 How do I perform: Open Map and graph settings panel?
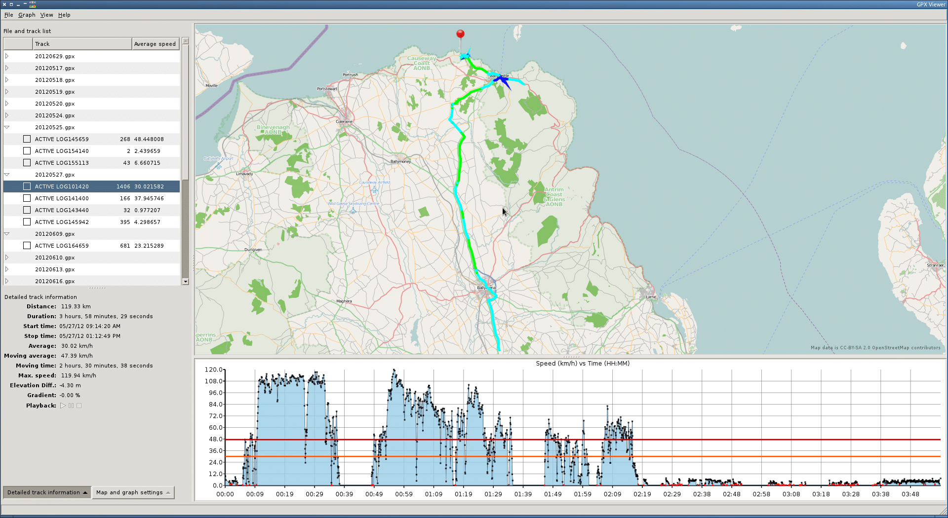click(x=133, y=492)
